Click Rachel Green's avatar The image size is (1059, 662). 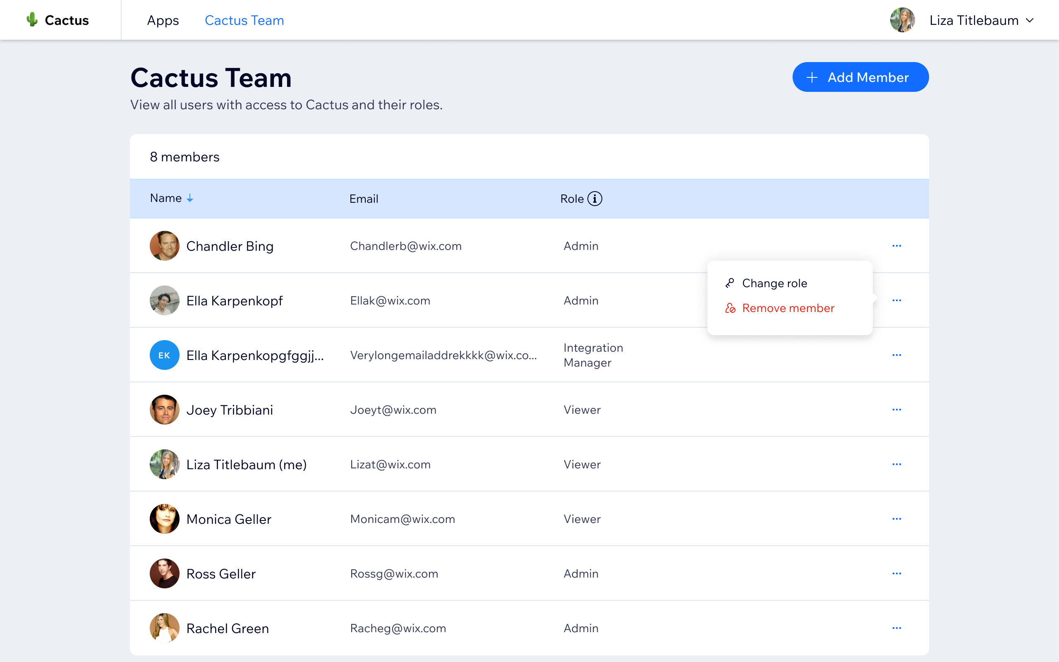165,628
